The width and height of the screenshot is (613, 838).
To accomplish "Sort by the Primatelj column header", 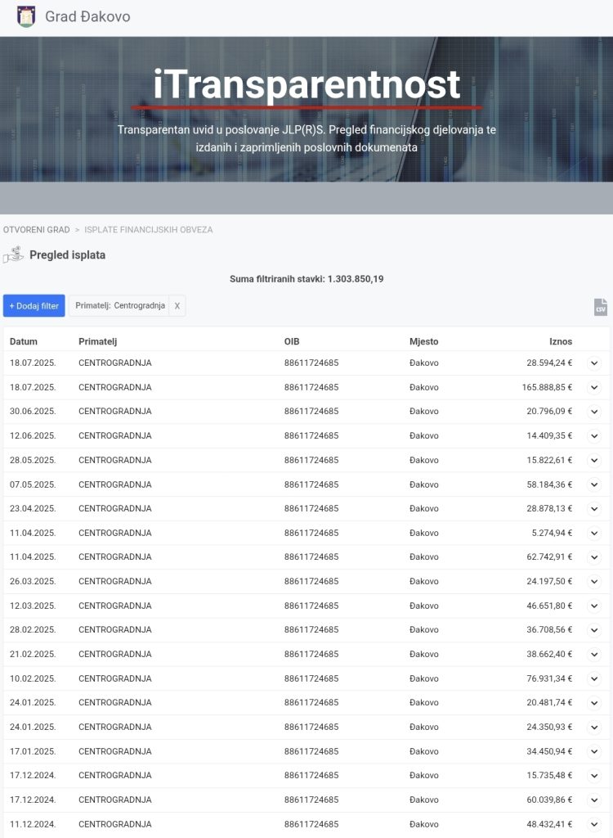I will 98,341.
